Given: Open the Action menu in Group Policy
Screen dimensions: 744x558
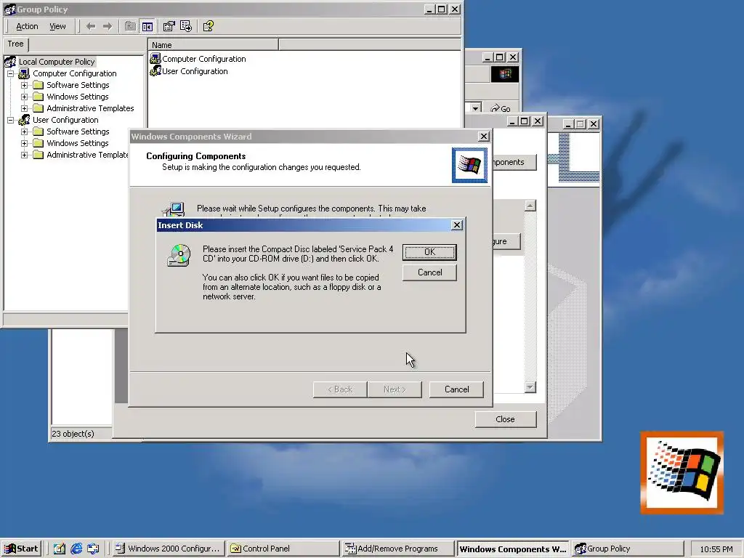Looking at the screenshot, I should click(x=27, y=26).
